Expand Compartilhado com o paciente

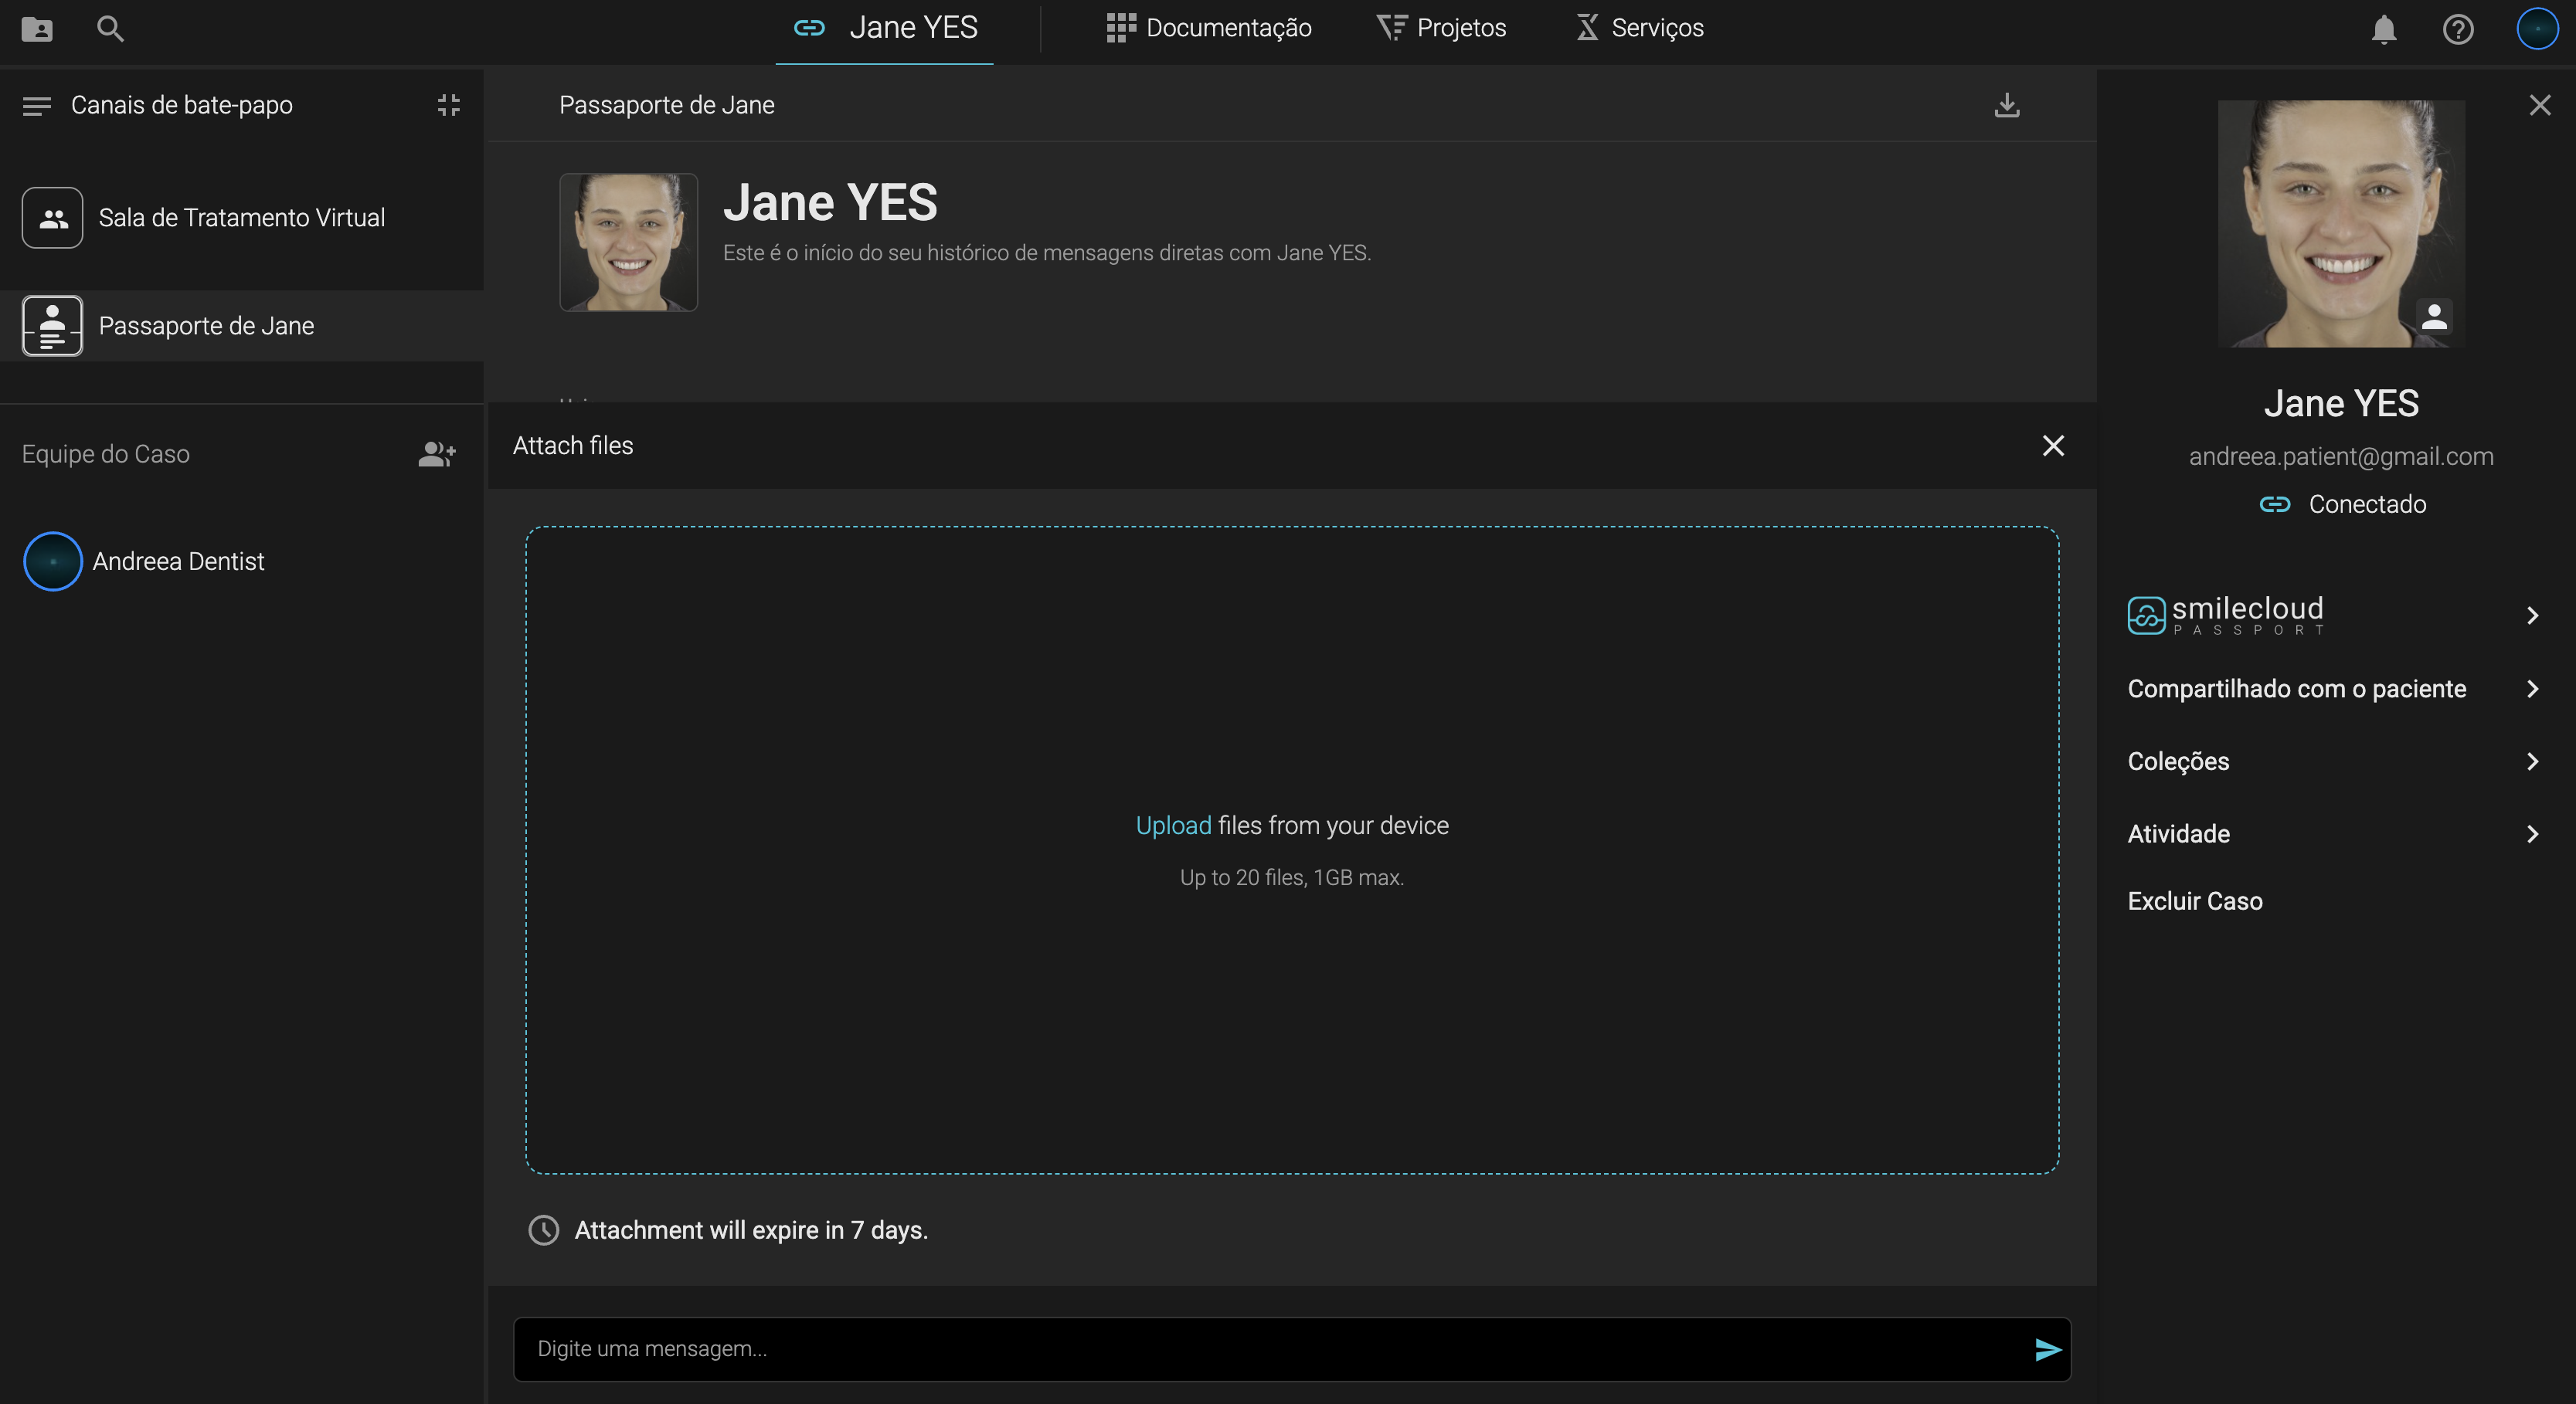[2532, 689]
